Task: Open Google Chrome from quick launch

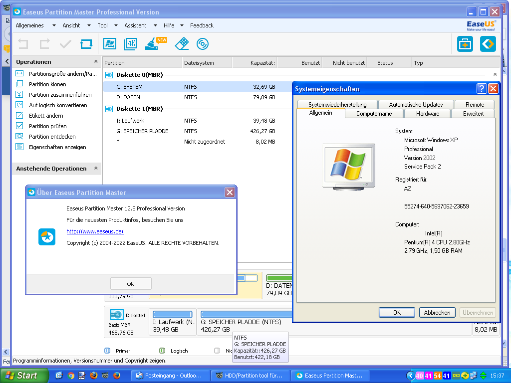Action: click(x=71, y=376)
